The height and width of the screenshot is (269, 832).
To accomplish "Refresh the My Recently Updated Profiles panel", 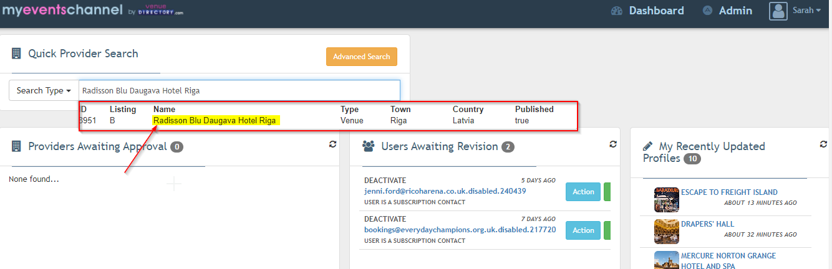I will click(x=824, y=144).
